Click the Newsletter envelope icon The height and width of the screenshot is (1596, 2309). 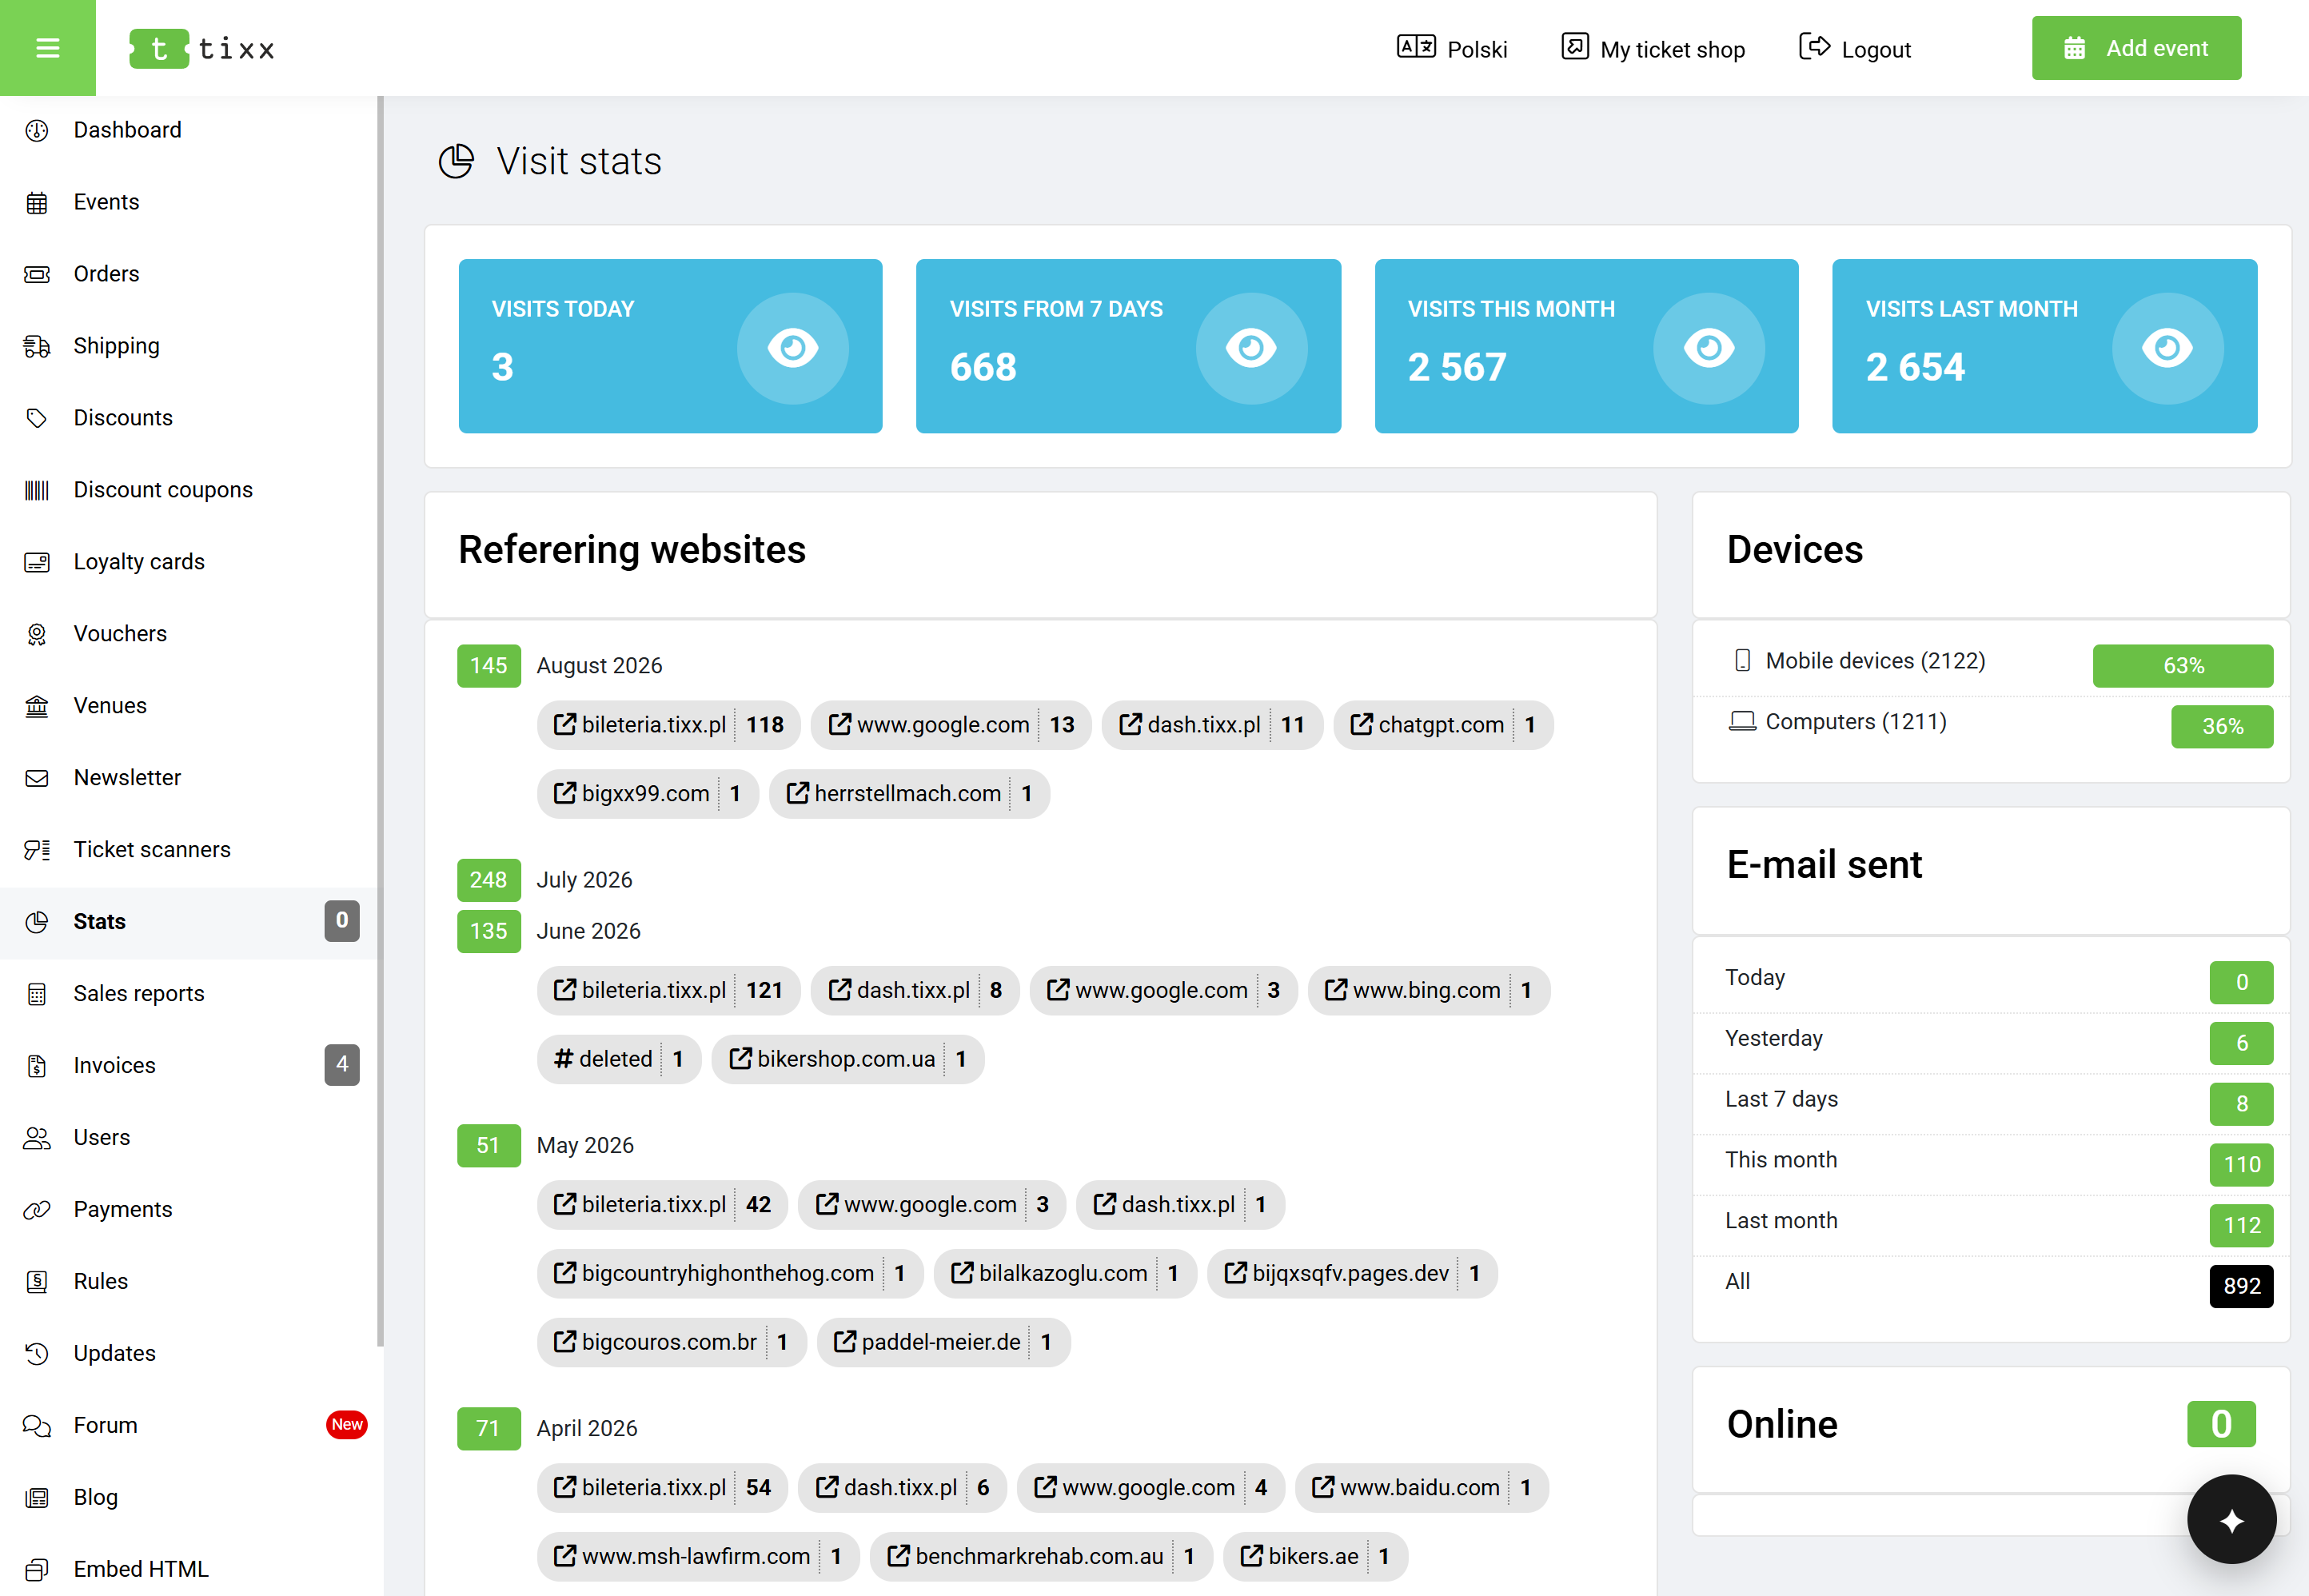[37, 778]
